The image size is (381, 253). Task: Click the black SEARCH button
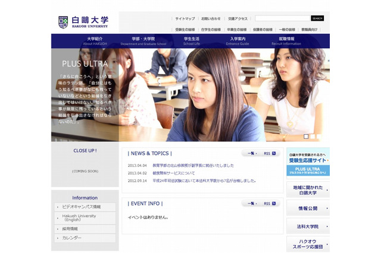click(x=317, y=18)
